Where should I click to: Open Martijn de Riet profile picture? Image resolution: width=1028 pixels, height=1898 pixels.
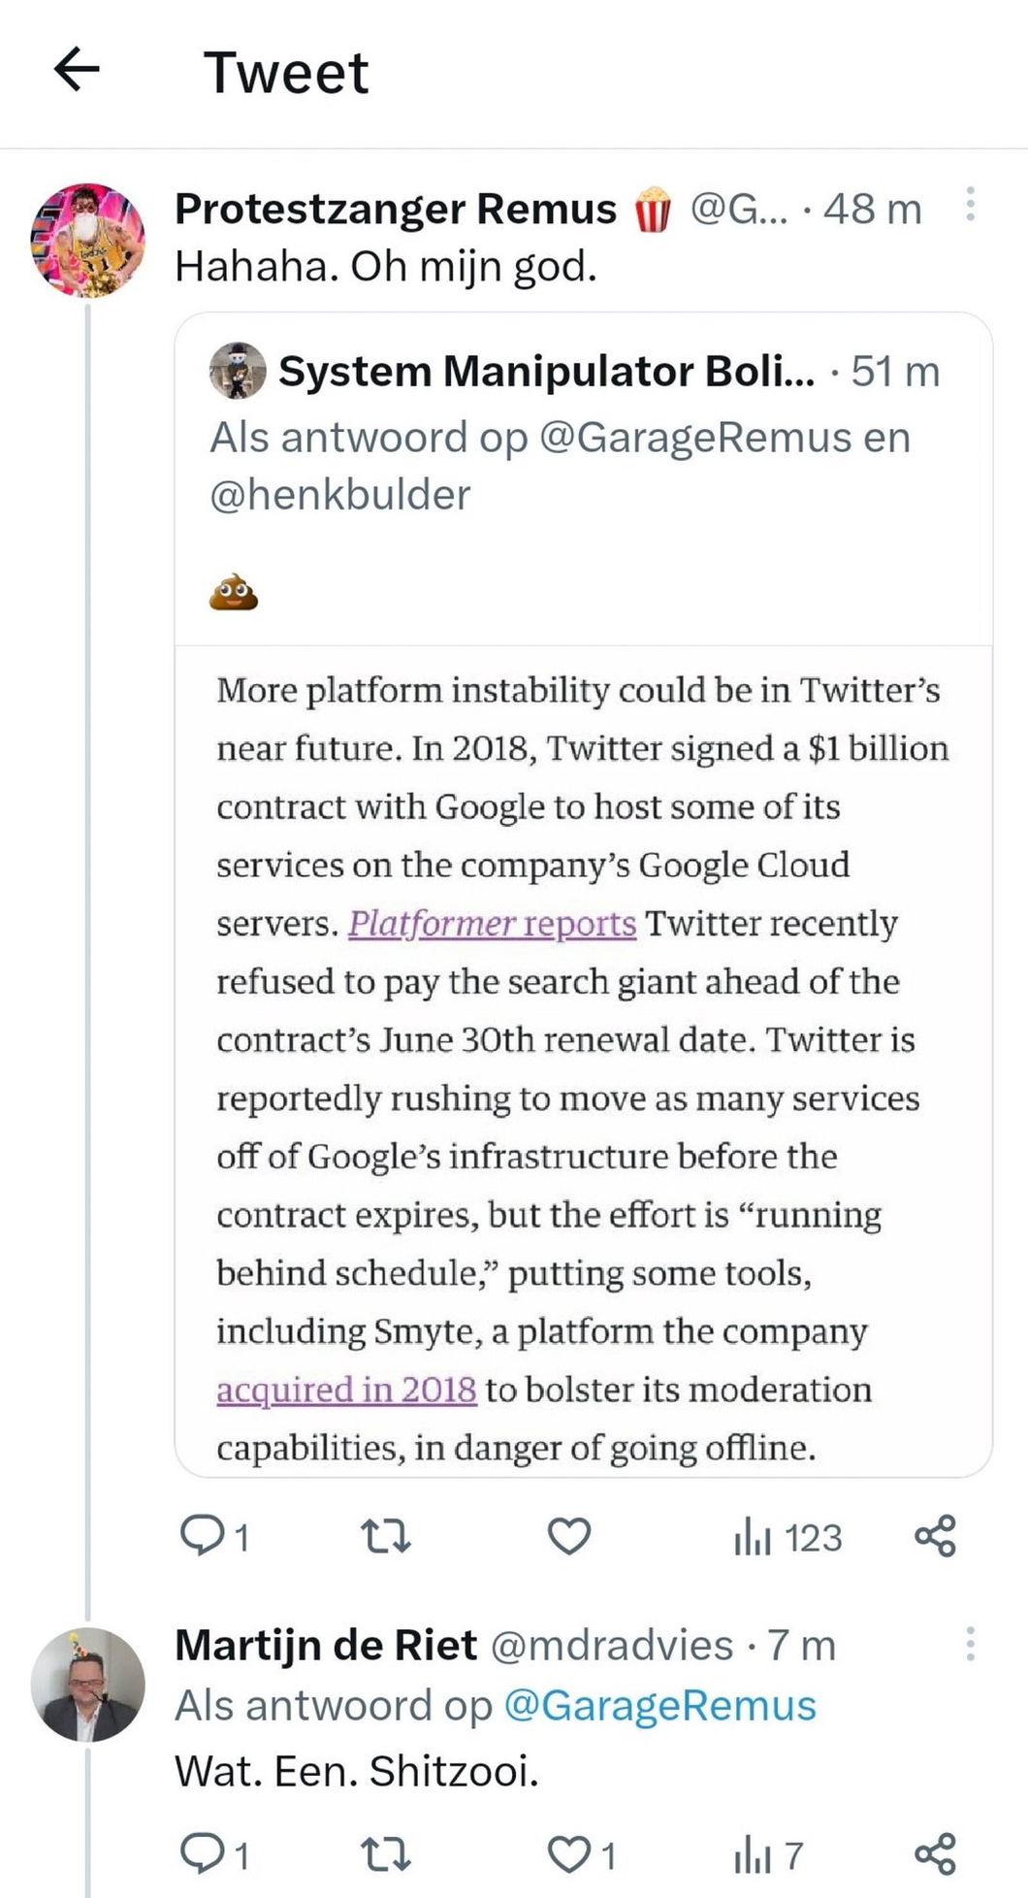pyautogui.click(x=88, y=1685)
